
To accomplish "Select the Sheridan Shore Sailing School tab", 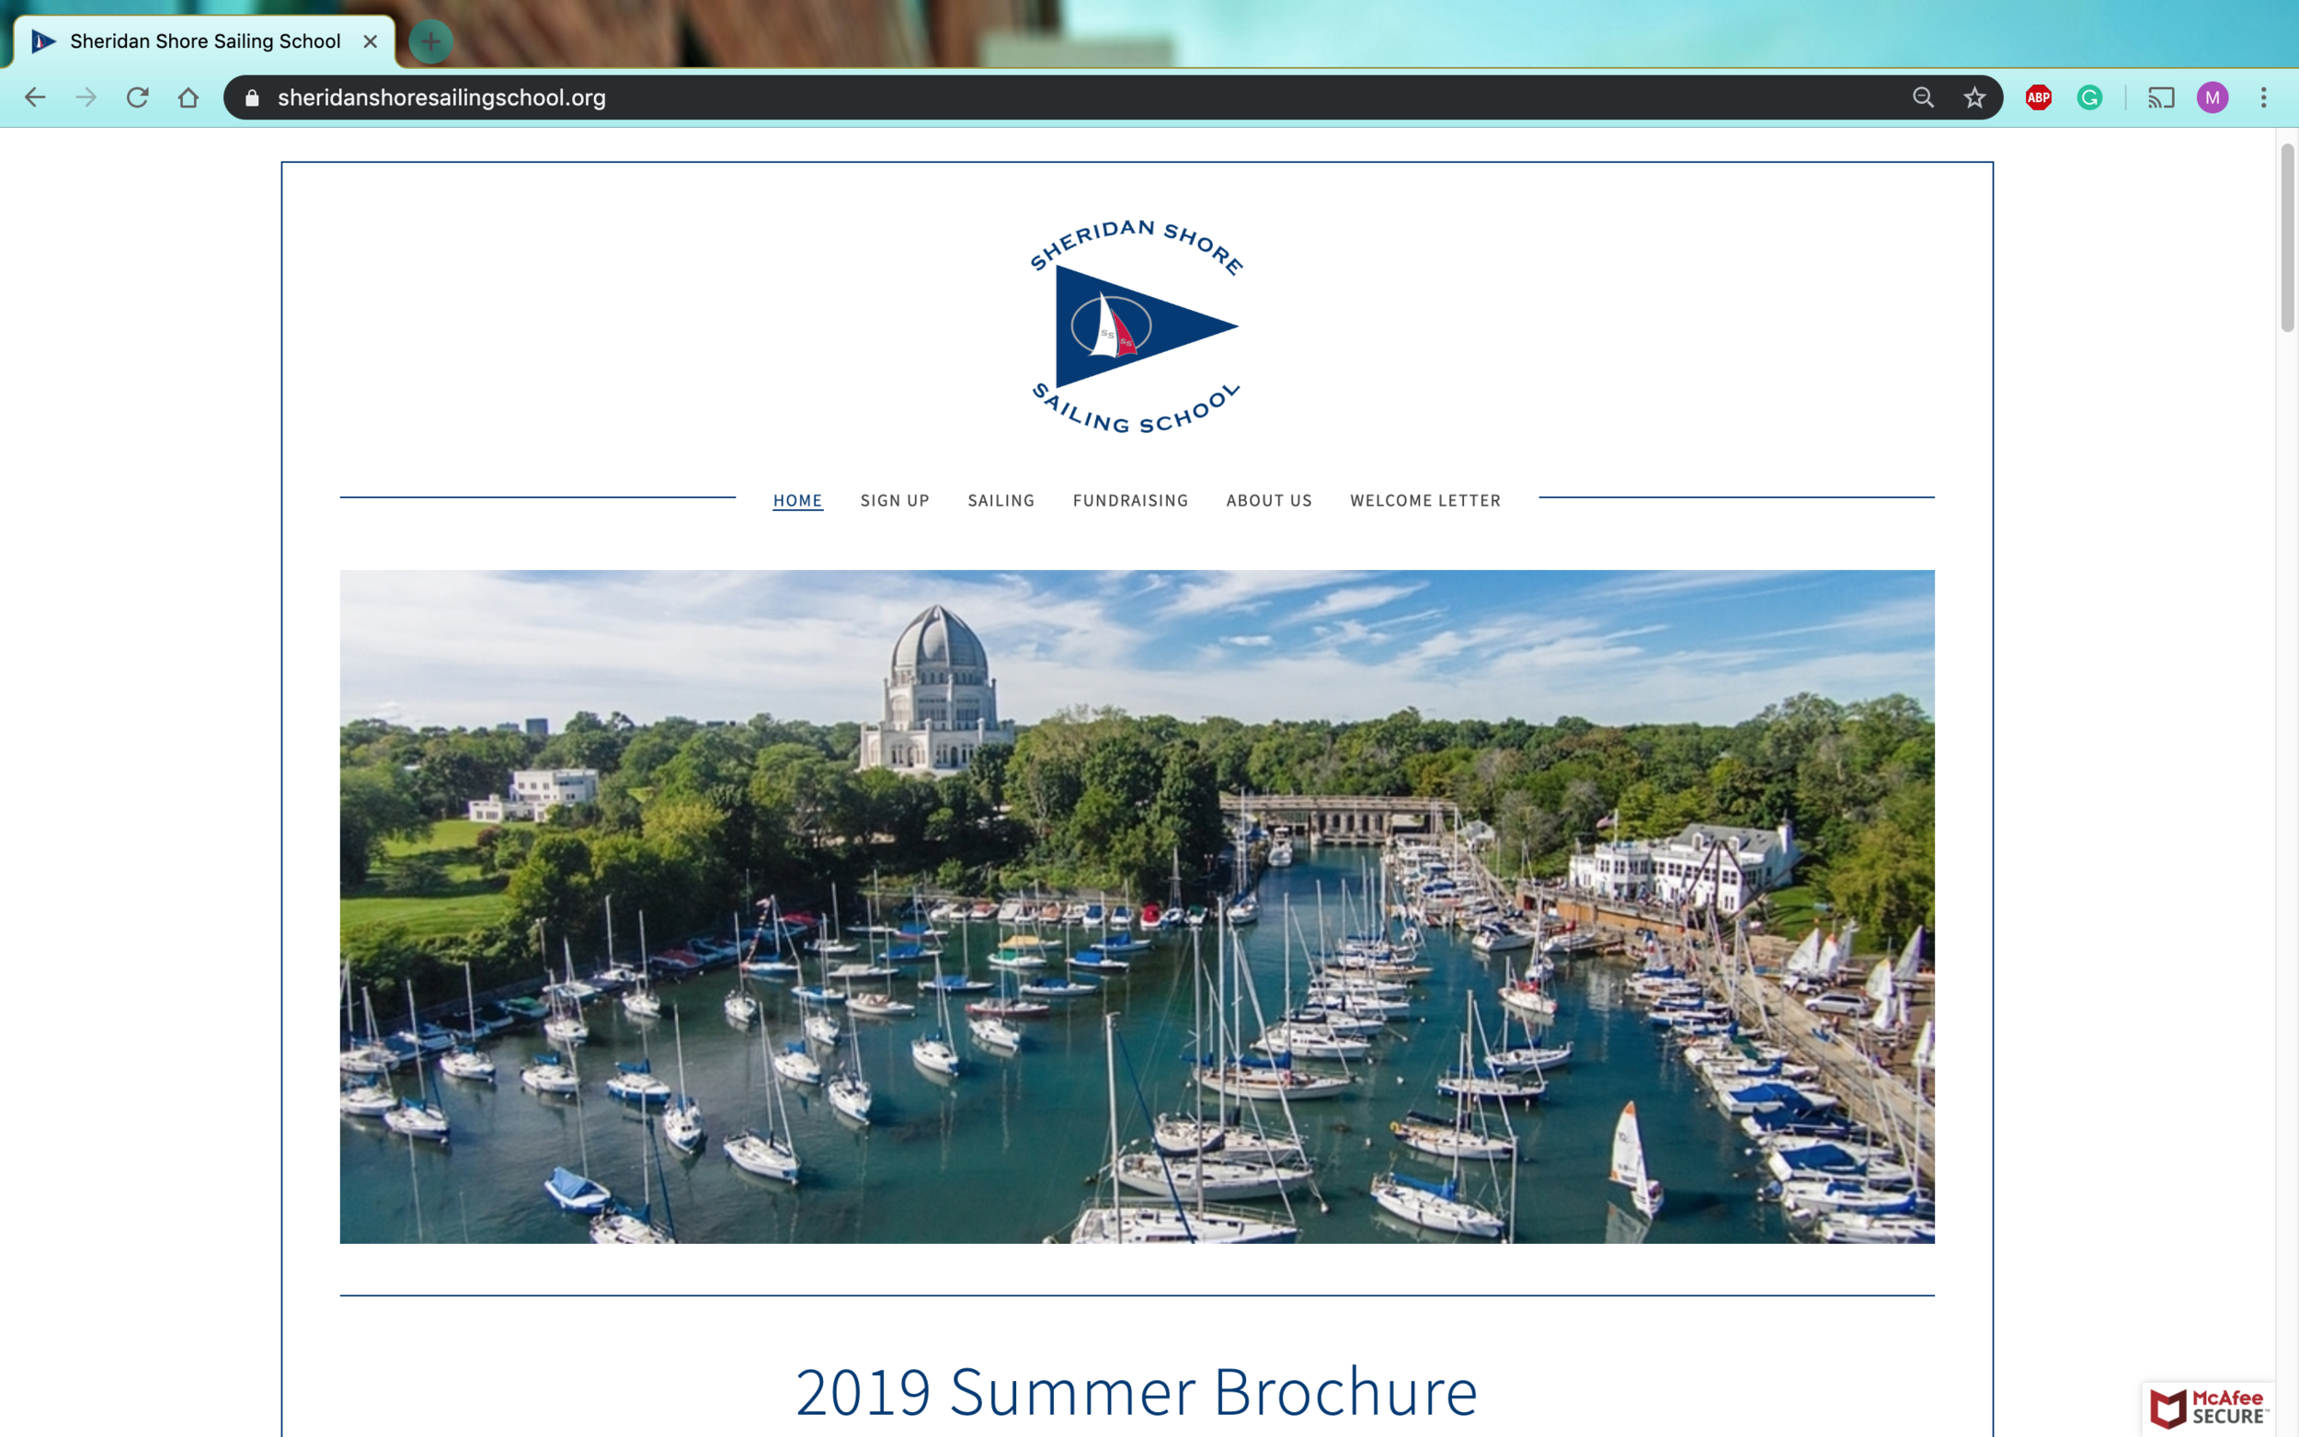I will (204, 40).
